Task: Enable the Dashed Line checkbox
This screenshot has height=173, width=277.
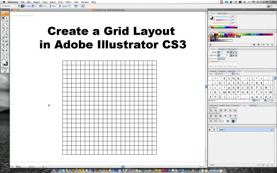Action: [x=209, y=61]
